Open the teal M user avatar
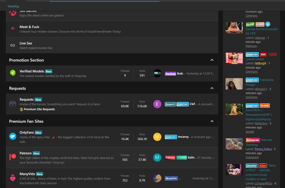 tap(157, 157)
